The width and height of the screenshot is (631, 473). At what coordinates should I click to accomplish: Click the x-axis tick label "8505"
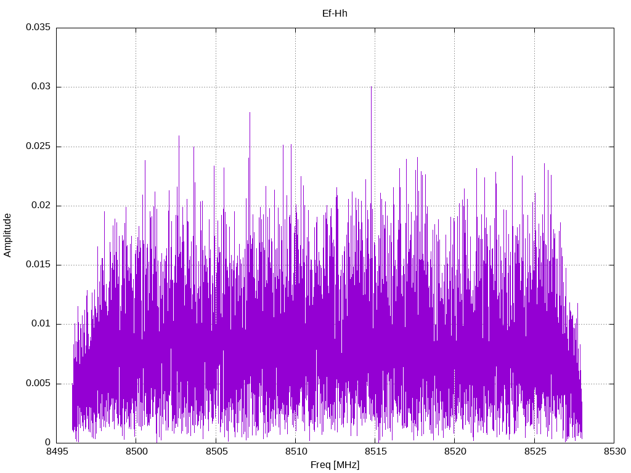(216, 451)
